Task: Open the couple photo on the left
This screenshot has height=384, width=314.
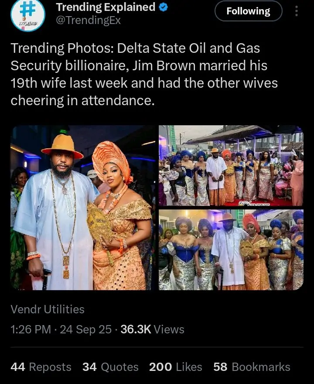Action: coord(83,208)
